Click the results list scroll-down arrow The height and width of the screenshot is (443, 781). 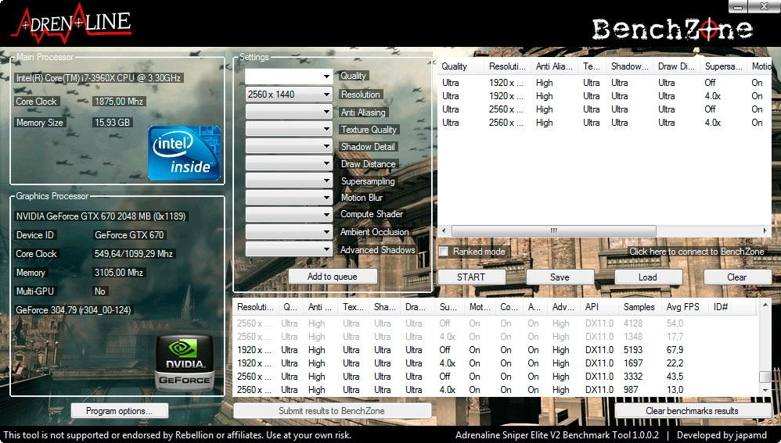[x=765, y=391]
